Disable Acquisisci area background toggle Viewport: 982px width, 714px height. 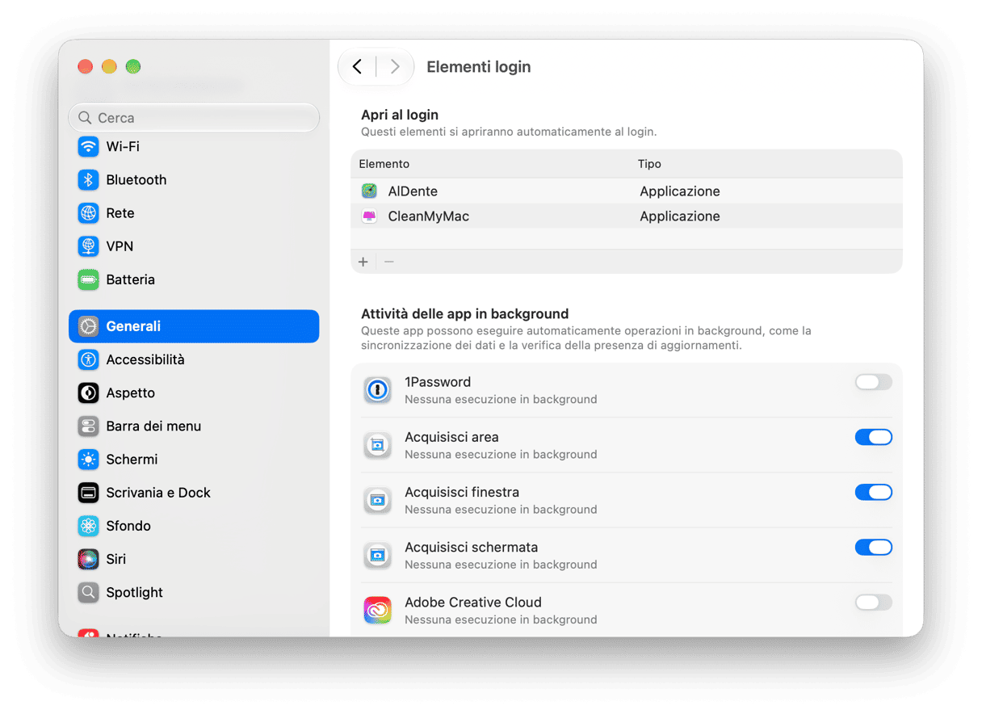click(x=874, y=437)
